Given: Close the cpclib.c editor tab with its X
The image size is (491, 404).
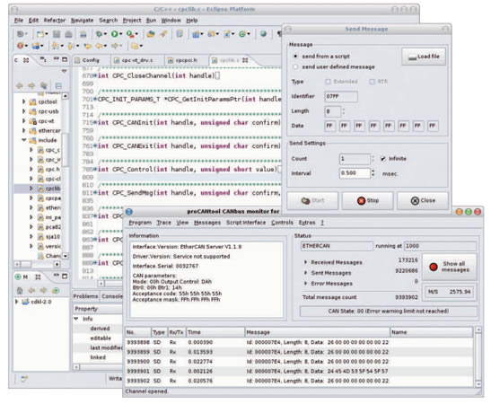Looking at the screenshot, I should (x=245, y=60).
